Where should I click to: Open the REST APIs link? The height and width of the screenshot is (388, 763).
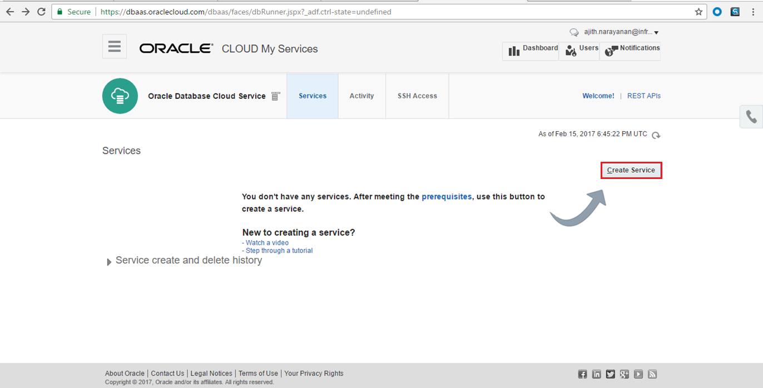(644, 96)
